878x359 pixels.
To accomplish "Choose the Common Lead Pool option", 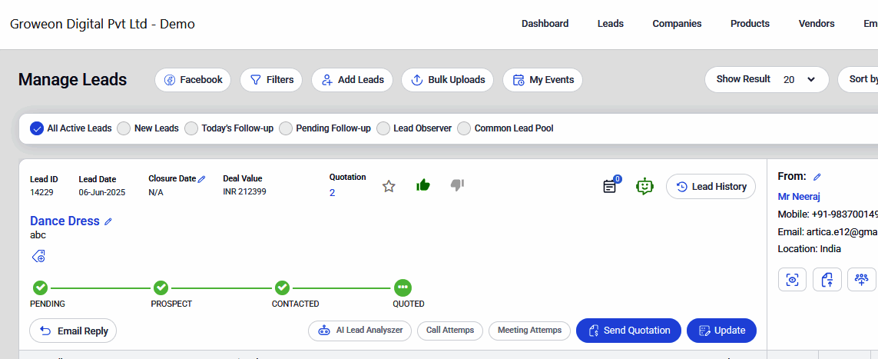I will 464,128.
